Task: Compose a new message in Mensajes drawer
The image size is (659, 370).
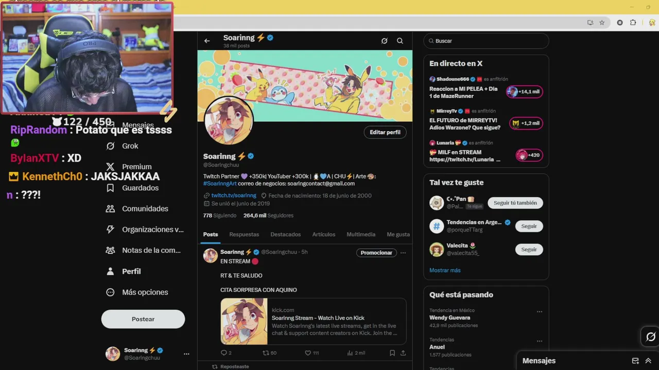Action: coord(635,361)
